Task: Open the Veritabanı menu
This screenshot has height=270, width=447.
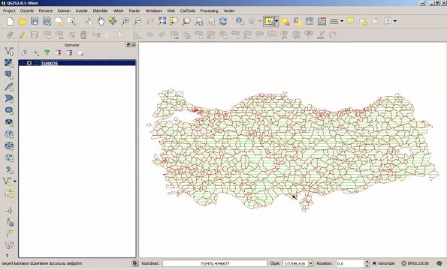Action: click(x=154, y=10)
